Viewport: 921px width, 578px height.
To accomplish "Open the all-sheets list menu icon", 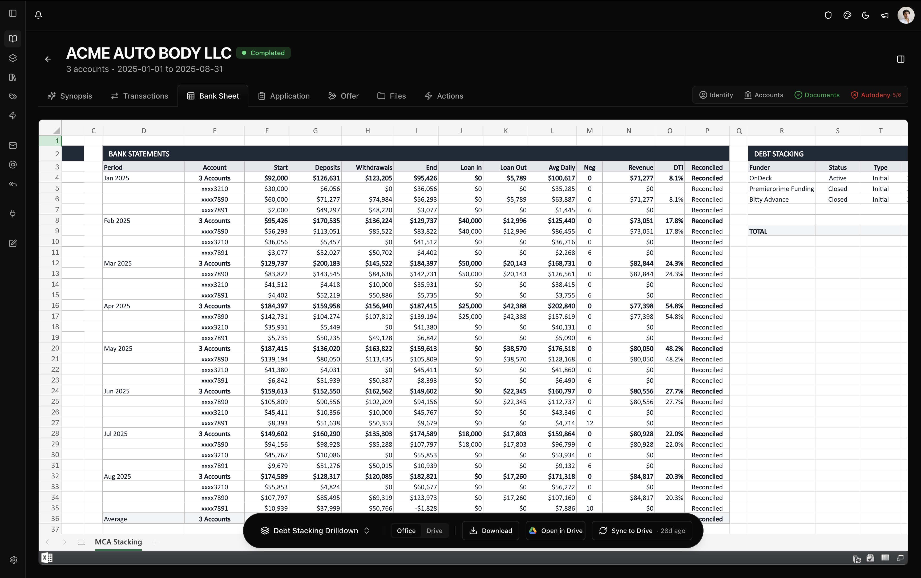I will coord(81,542).
